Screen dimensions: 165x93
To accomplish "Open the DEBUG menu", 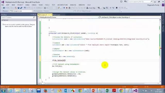I will 34,5.
